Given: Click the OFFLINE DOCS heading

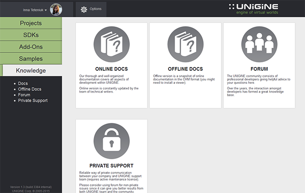Looking at the screenshot, I should pos(185,69).
